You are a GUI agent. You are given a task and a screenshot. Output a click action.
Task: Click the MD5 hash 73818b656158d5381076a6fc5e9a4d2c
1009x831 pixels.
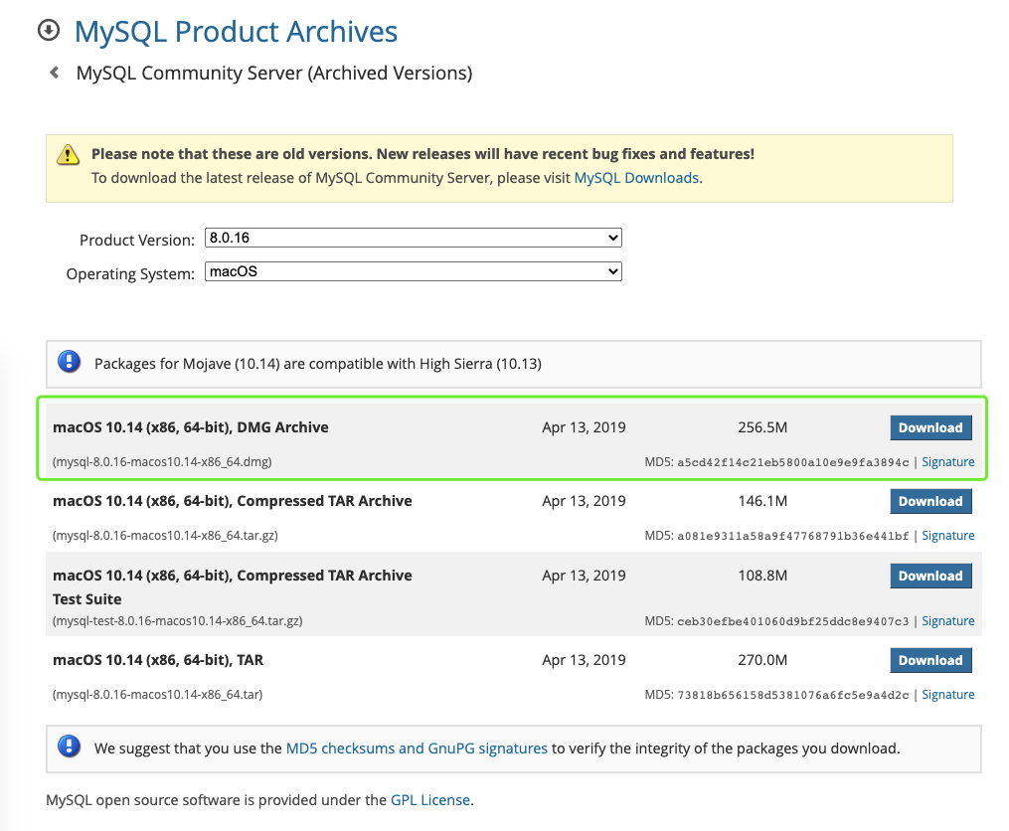pos(793,695)
